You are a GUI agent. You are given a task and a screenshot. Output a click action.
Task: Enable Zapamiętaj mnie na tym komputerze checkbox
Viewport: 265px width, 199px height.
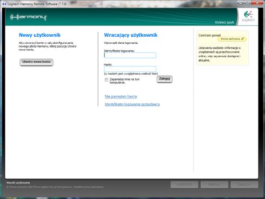(x=107, y=79)
